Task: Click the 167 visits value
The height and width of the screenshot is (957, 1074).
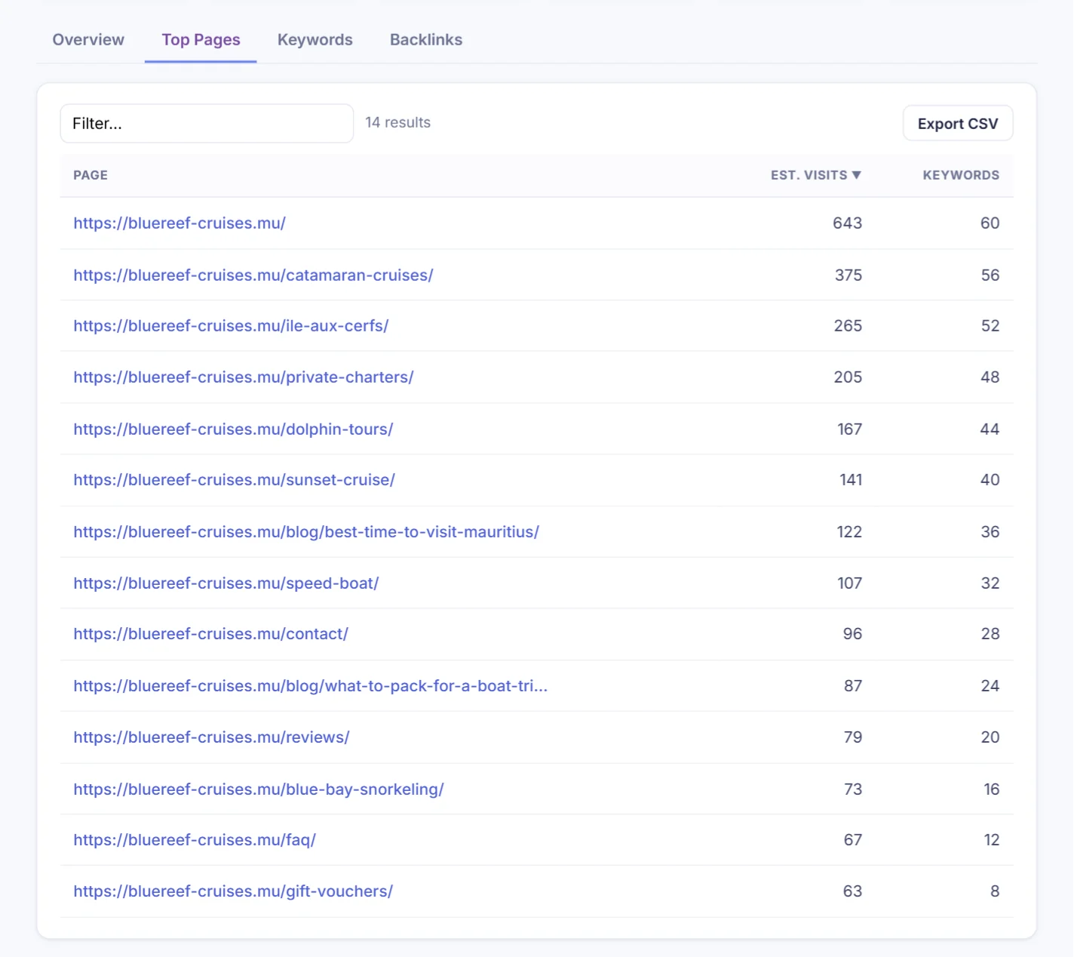Action: (850, 429)
